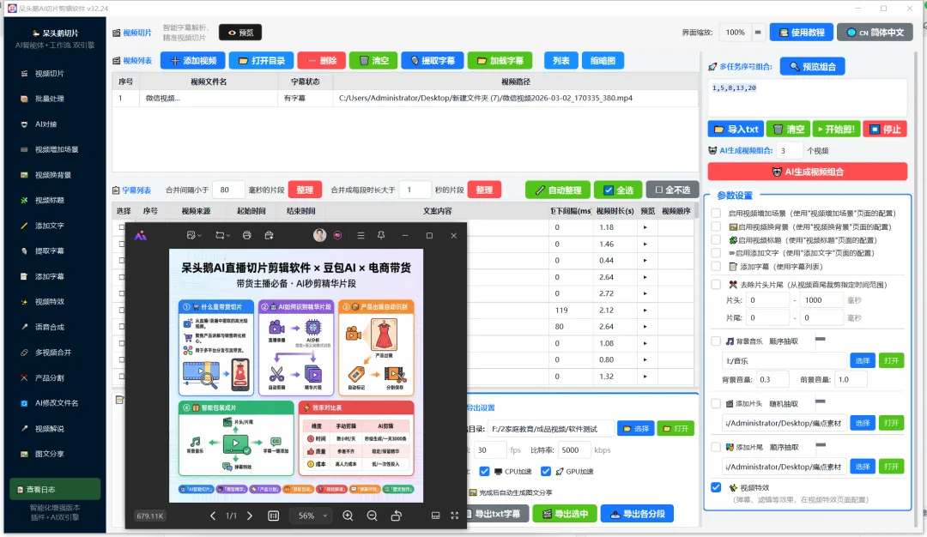Viewport: 927px width, 537px height.
Task: Open AI对接 in the sidebar
Action: [45, 124]
